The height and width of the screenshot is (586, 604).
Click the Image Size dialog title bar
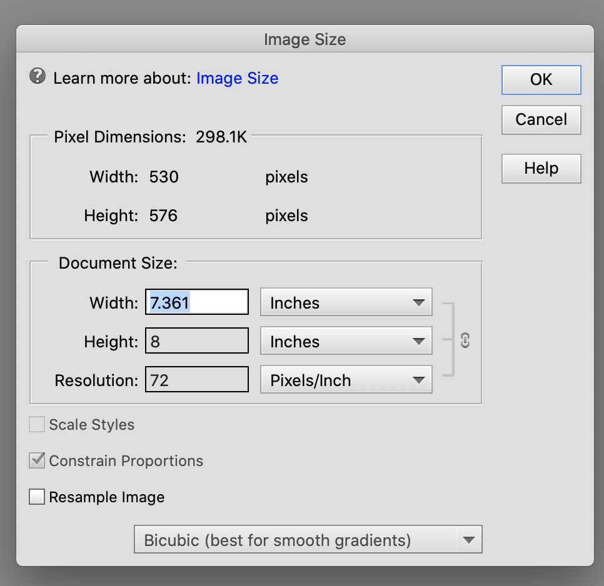coord(305,40)
